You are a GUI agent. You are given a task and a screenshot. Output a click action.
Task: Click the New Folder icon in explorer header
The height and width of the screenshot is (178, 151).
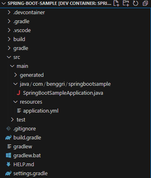(x=126, y=3)
